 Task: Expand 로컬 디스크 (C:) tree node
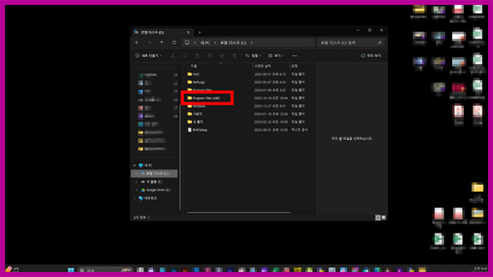[x=137, y=174]
